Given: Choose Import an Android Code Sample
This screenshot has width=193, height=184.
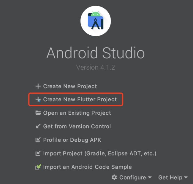Looking at the screenshot, I should [87, 167].
